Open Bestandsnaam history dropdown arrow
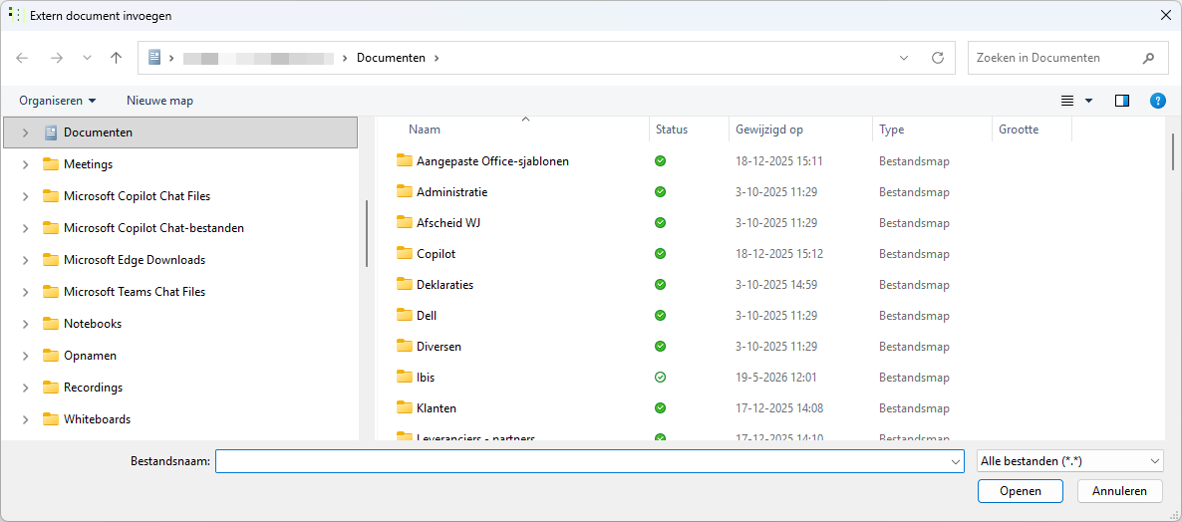Screen dimensions: 1182x522 [x=957, y=461]
